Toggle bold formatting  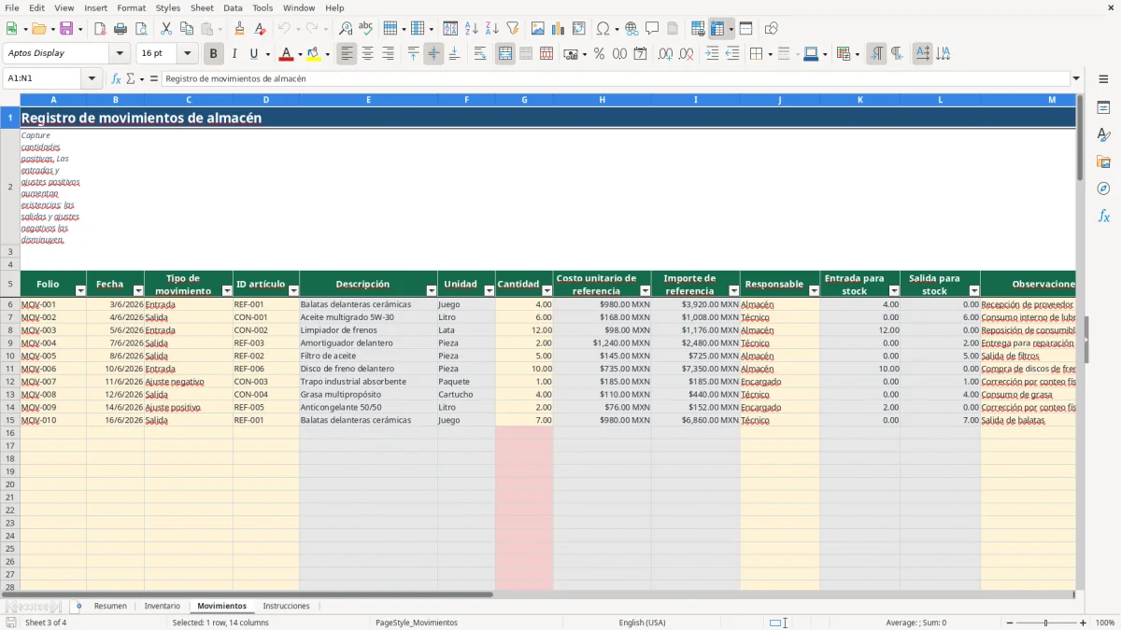pos(213,54)
